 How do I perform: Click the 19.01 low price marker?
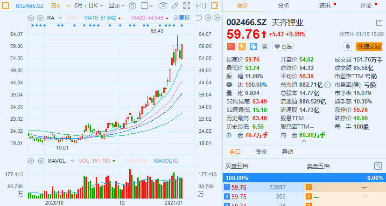[x=62, y=148]
